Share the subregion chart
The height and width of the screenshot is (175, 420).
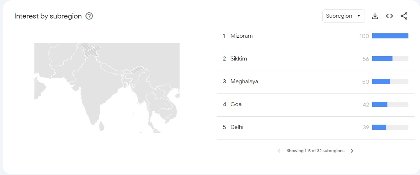[x=404, y=16]
